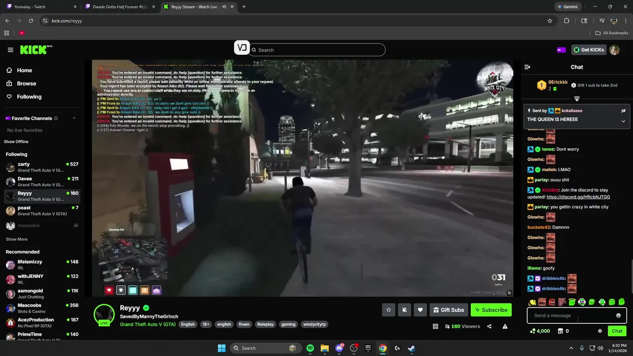This screenshot has height=356, width=633.
Task: Favorite the channel with star icon
Action: click(x=389, y=310)
